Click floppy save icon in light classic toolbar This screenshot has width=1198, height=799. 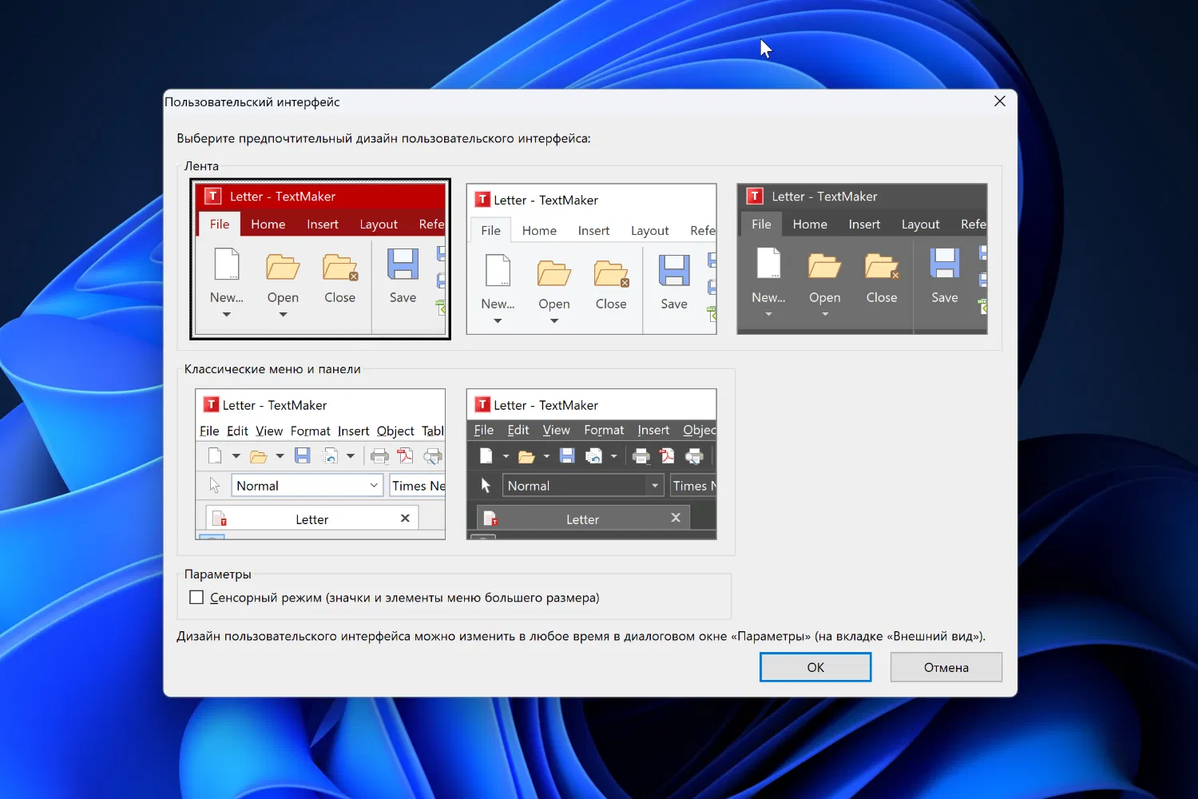(302, 456)
